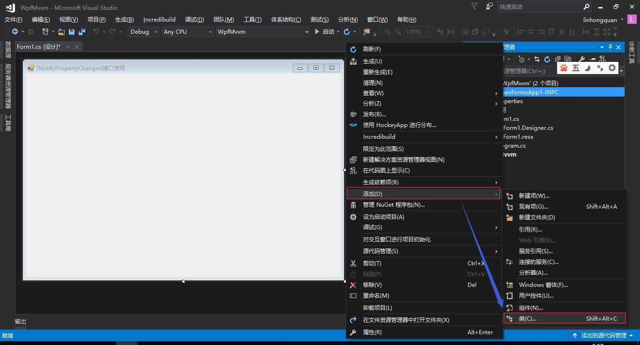
Task: Toggle Preview Selected Items in Solution Explorer
Action: pyautogui.click(x=592, y=59)
